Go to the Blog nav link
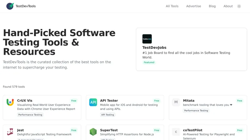The height and width of the screenshot is (140, 250). [x=212, y=6]
